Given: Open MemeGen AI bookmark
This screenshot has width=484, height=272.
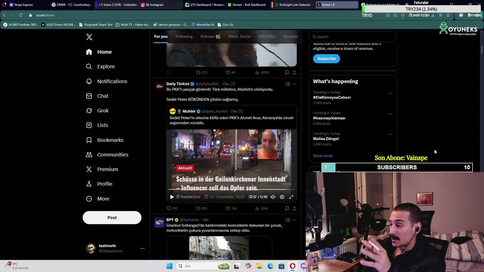Looking at the screenshot, I should 203,25.
